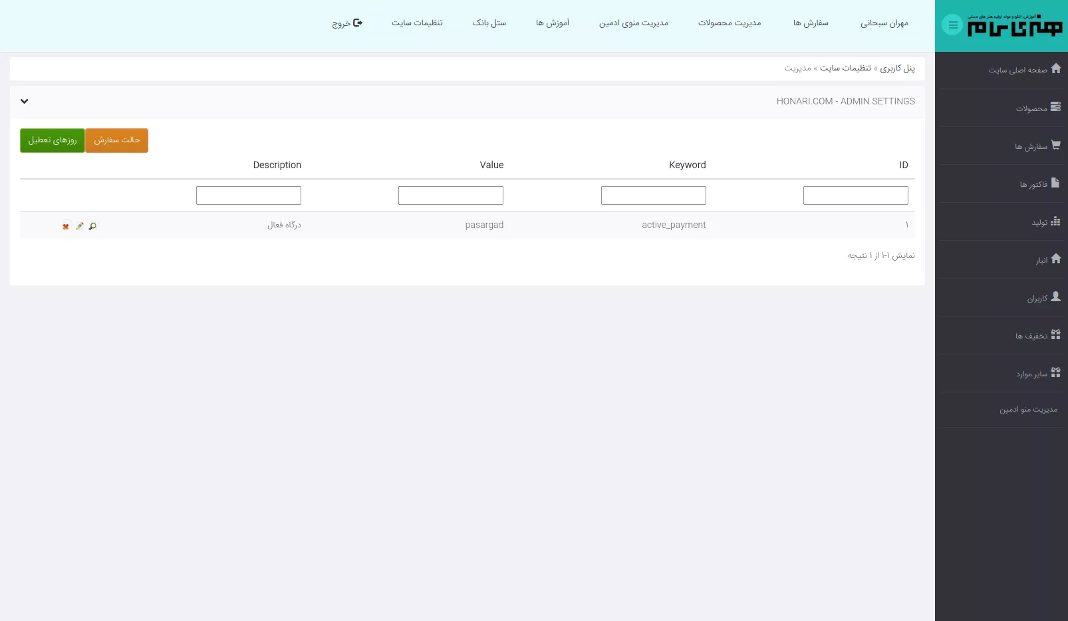Viewport: 1068px width, 621px height.
Task: Click the Description filter input field
Action: [x=249, y=195]
